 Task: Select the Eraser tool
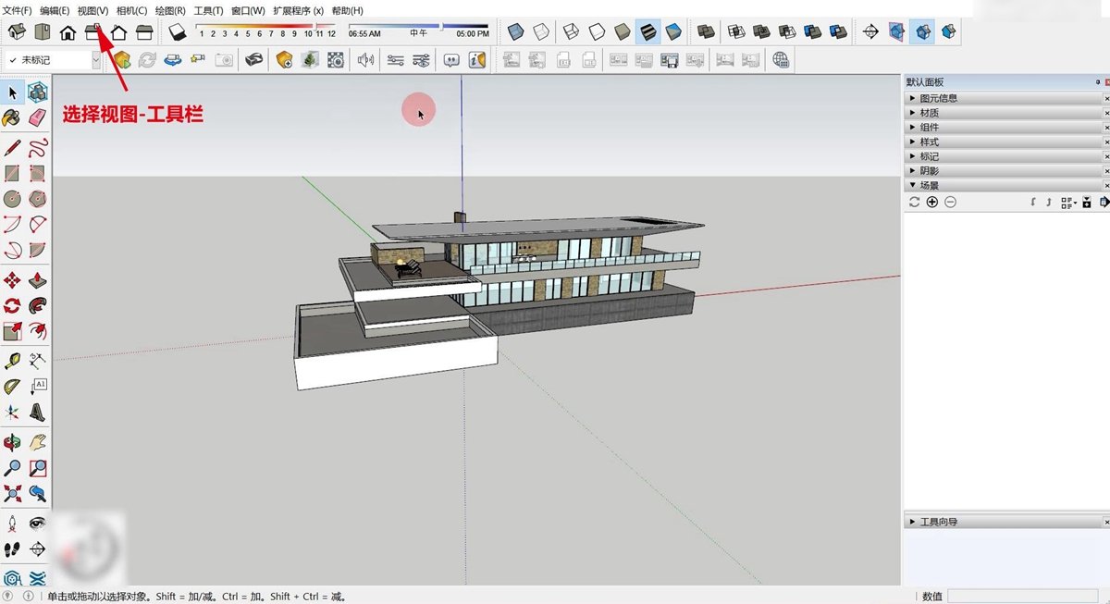tap(38, 117)
